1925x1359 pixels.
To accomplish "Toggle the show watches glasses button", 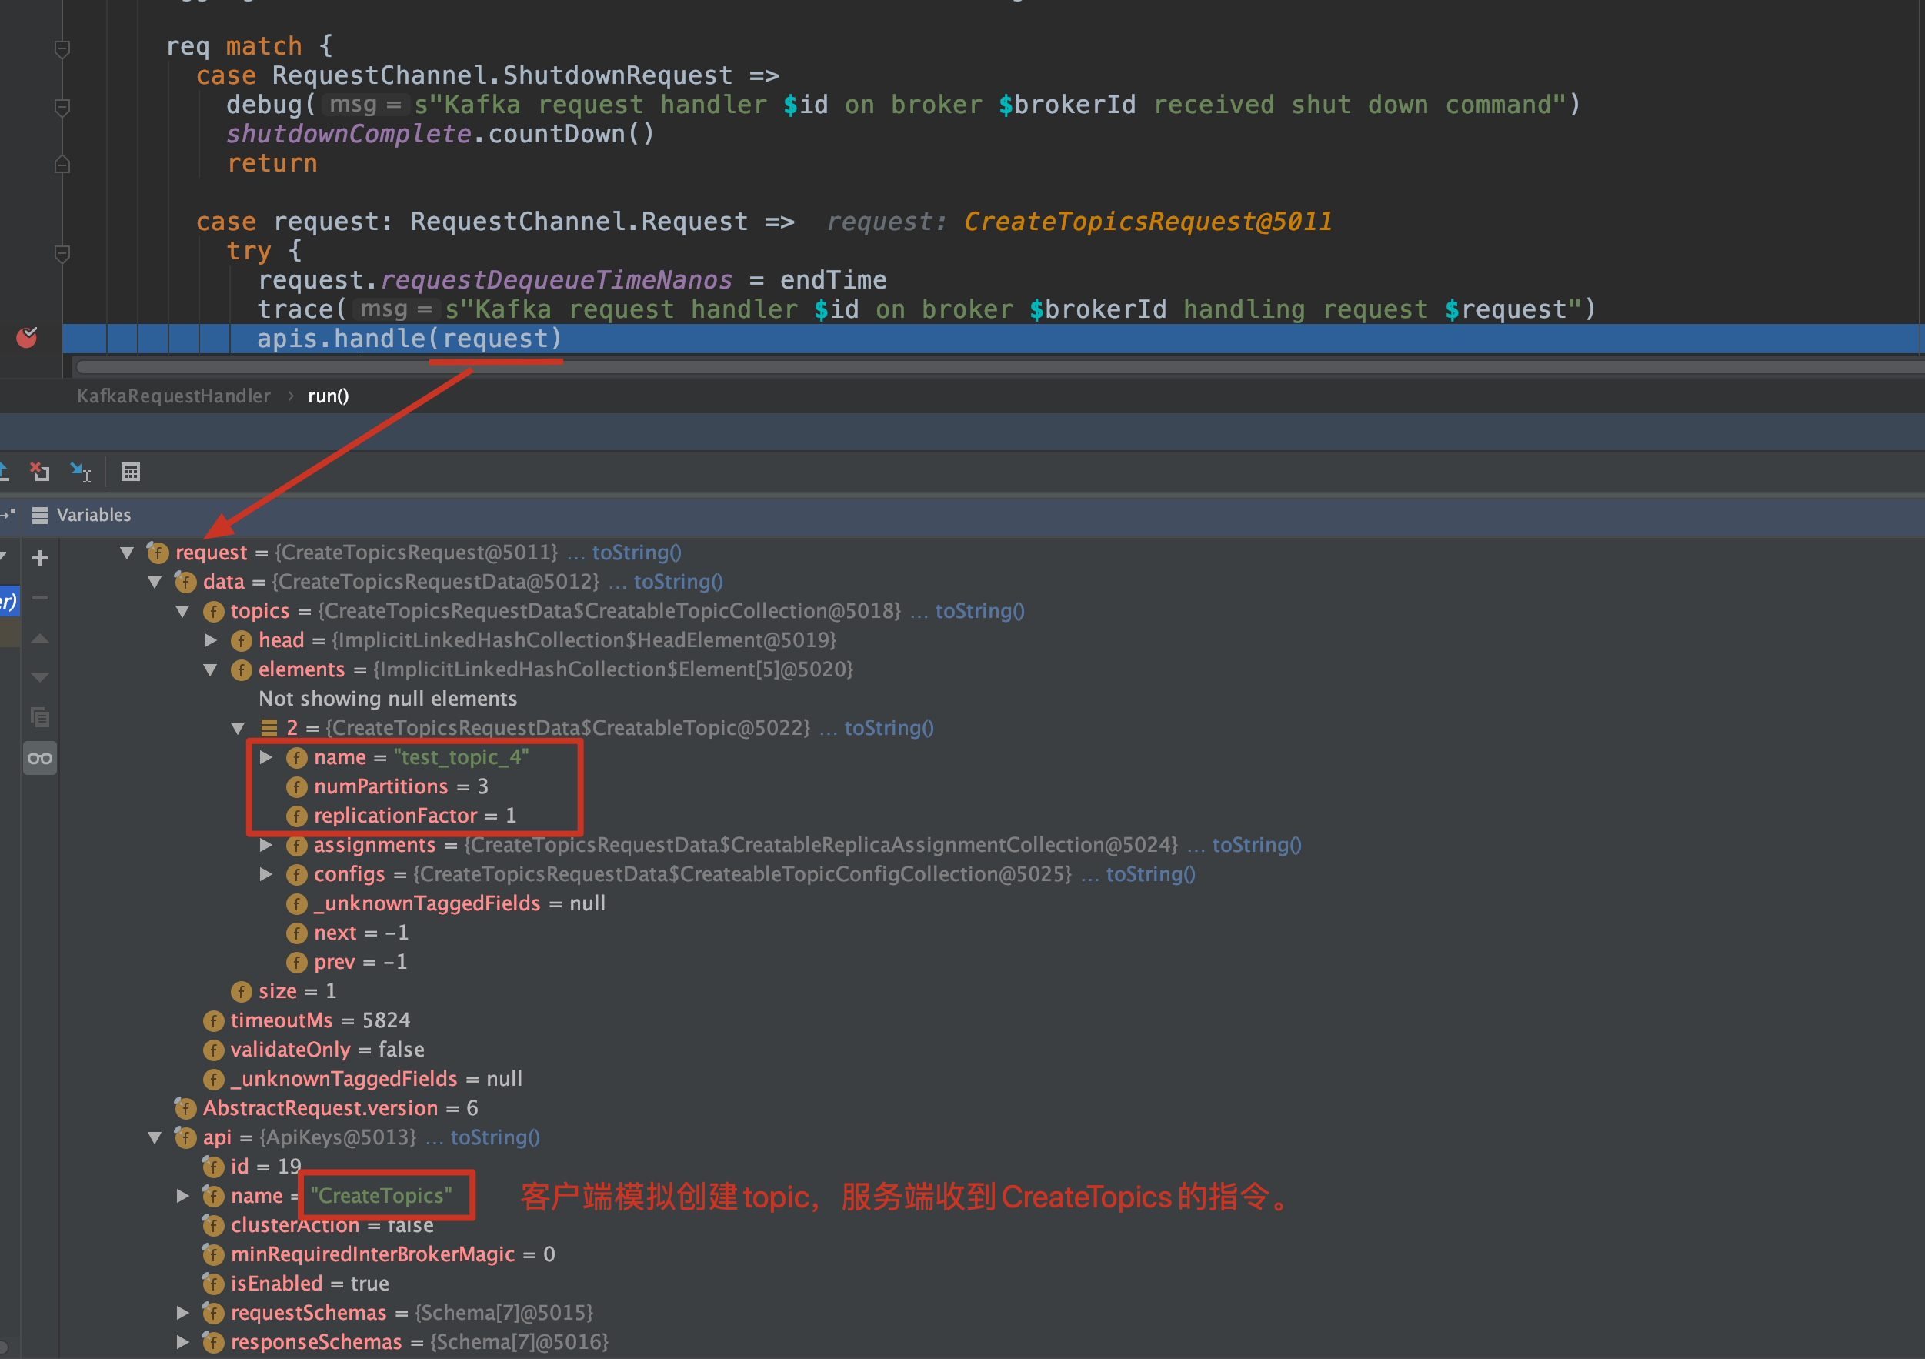I will click(39, 759).
